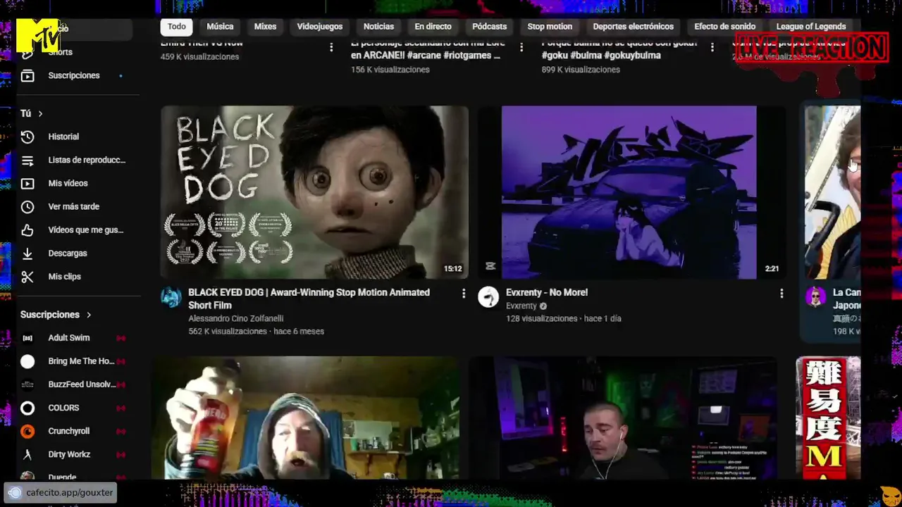Image resolution: width=902 pixels, height=507 pixels.
Task: Open the Alessandro Cino Zolfanelli channel name
Action: pos(235,318)
